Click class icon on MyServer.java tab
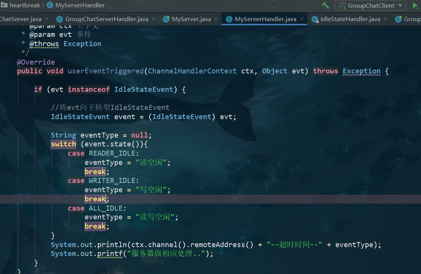The height and width of the screenshot is (274, 421). 166,19
